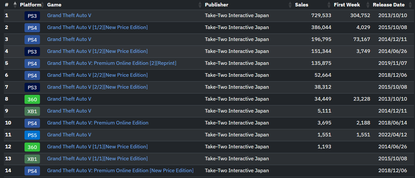
Task: Select sales value 135,875
Action: coord(321,63)
